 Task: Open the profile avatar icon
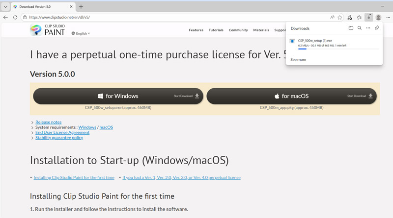378,17
